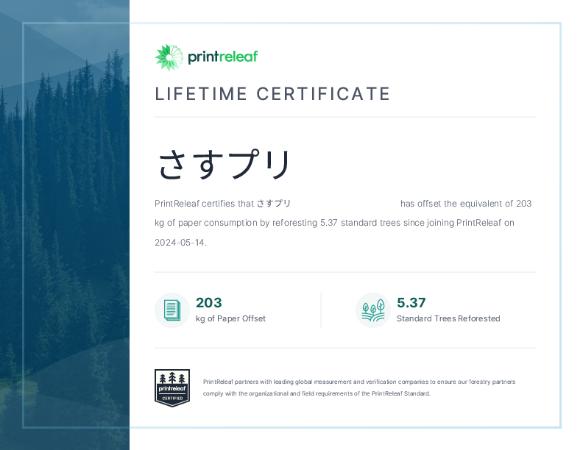Click 'has offset the equivalent of 203'
583x450 pixels.
pos(466,204)
